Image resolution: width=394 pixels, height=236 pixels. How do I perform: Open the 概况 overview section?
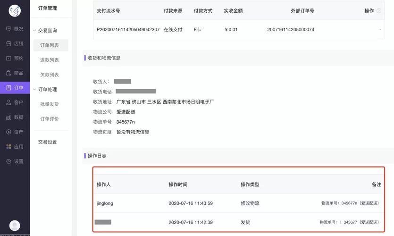[x=15, y=29]
